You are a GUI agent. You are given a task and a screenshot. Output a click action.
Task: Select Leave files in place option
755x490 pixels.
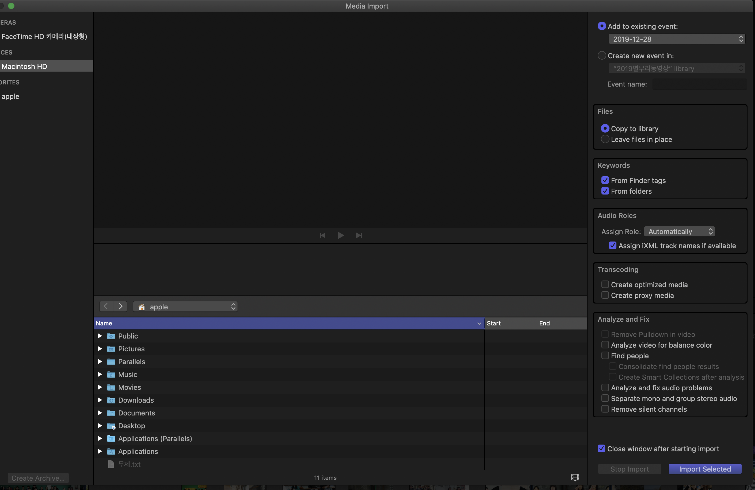(605, 139)
